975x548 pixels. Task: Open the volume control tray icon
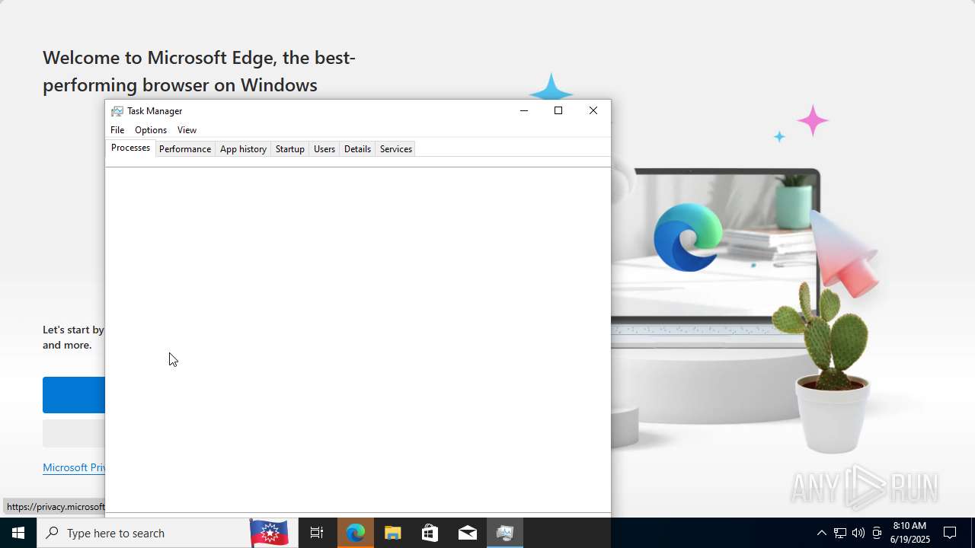point(858,533)
